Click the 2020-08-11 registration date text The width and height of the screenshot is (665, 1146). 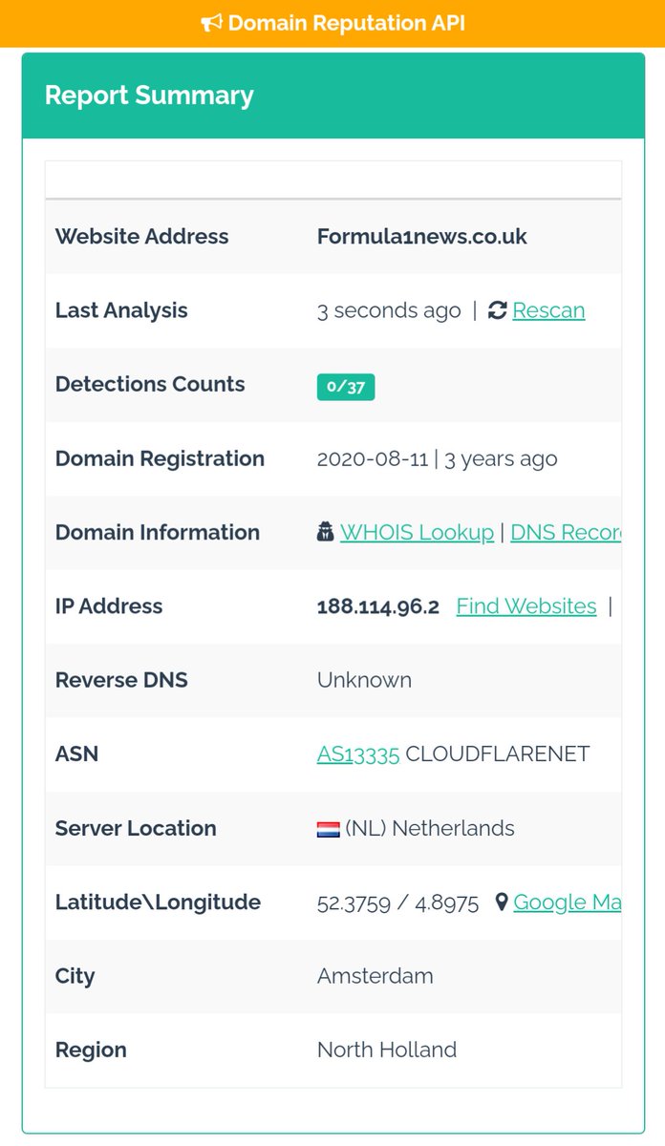(373, 458)
